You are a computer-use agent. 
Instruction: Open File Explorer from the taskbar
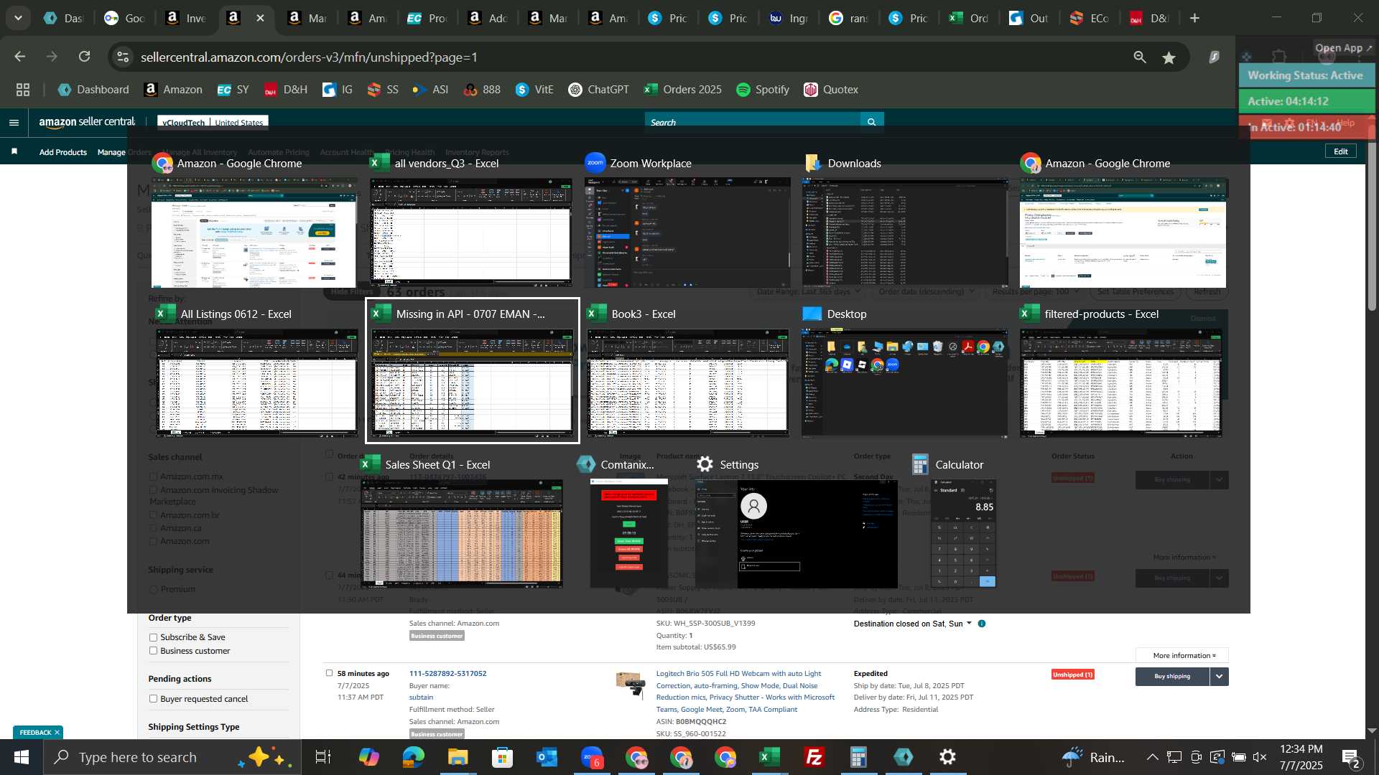(458, 757)
